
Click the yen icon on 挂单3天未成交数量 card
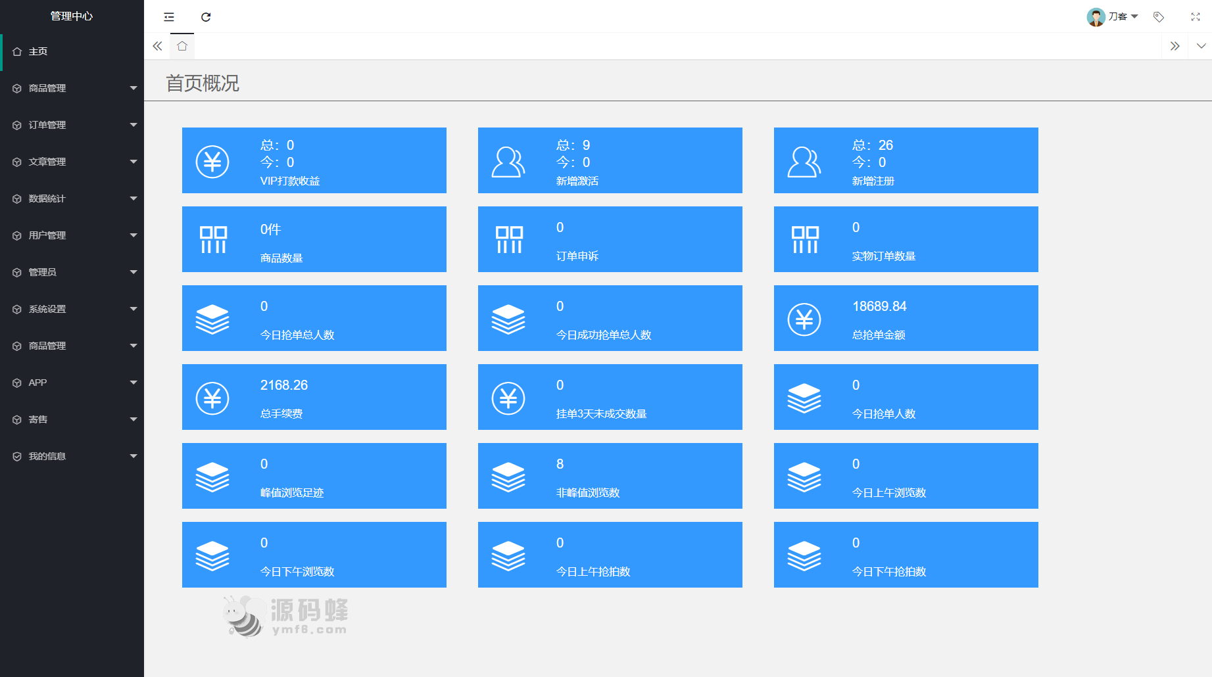(x=508, y=398)
